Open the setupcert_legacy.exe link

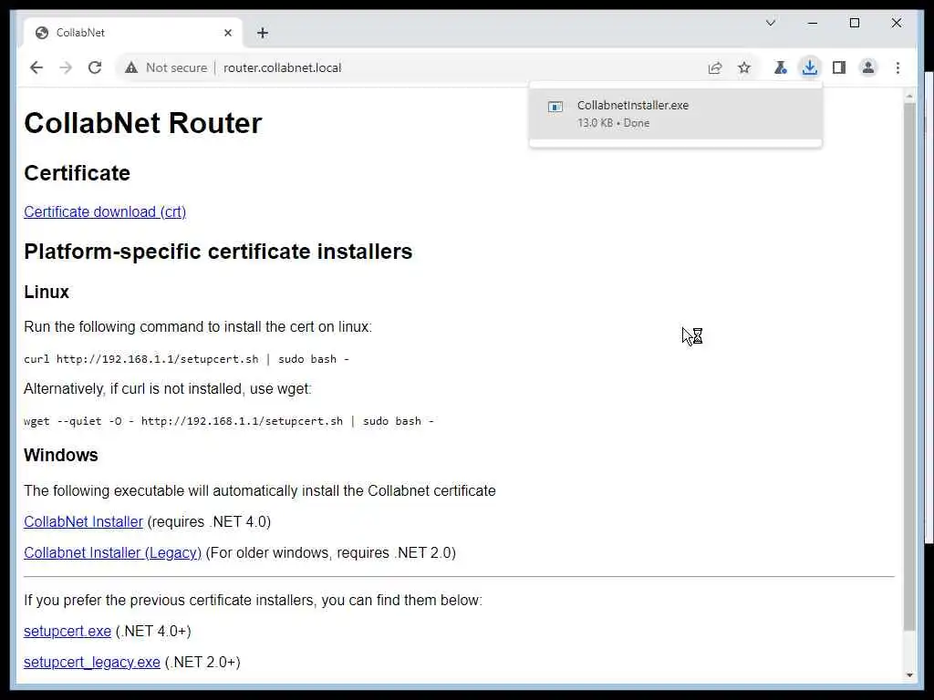92,662
